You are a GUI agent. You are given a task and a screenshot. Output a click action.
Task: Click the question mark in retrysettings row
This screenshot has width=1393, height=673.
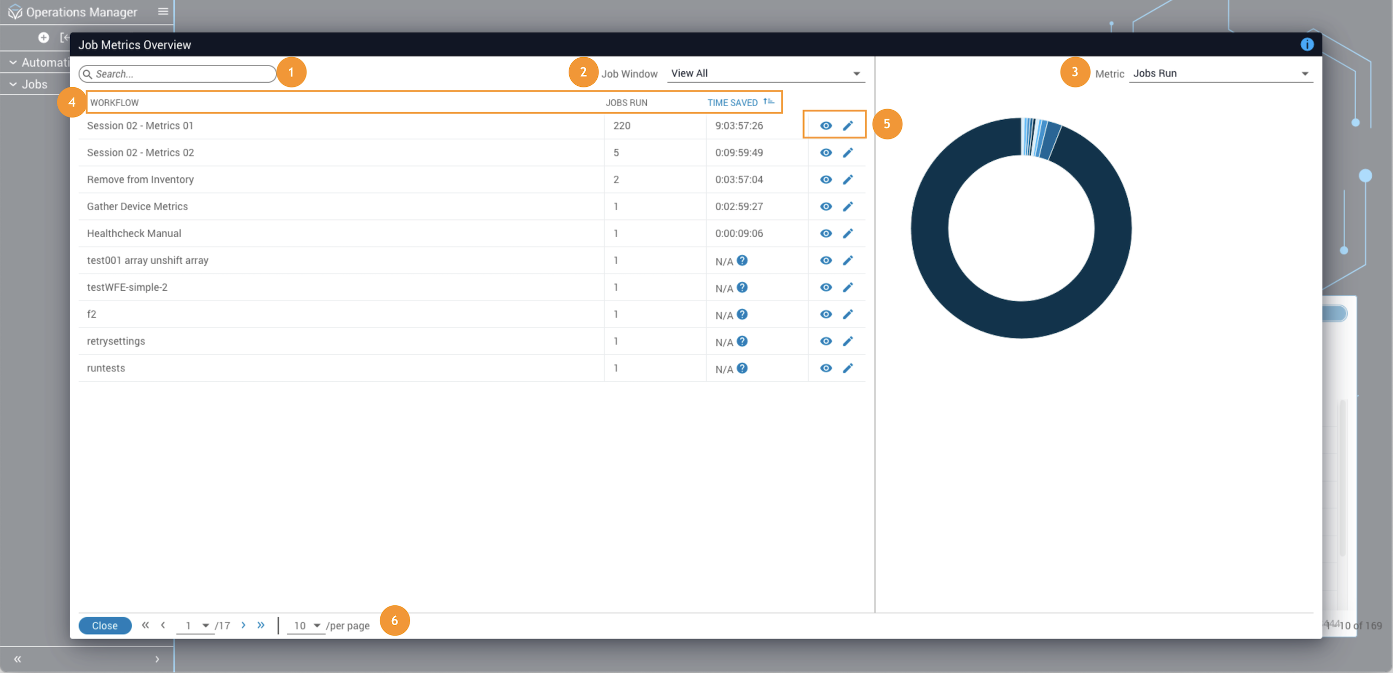742,341
